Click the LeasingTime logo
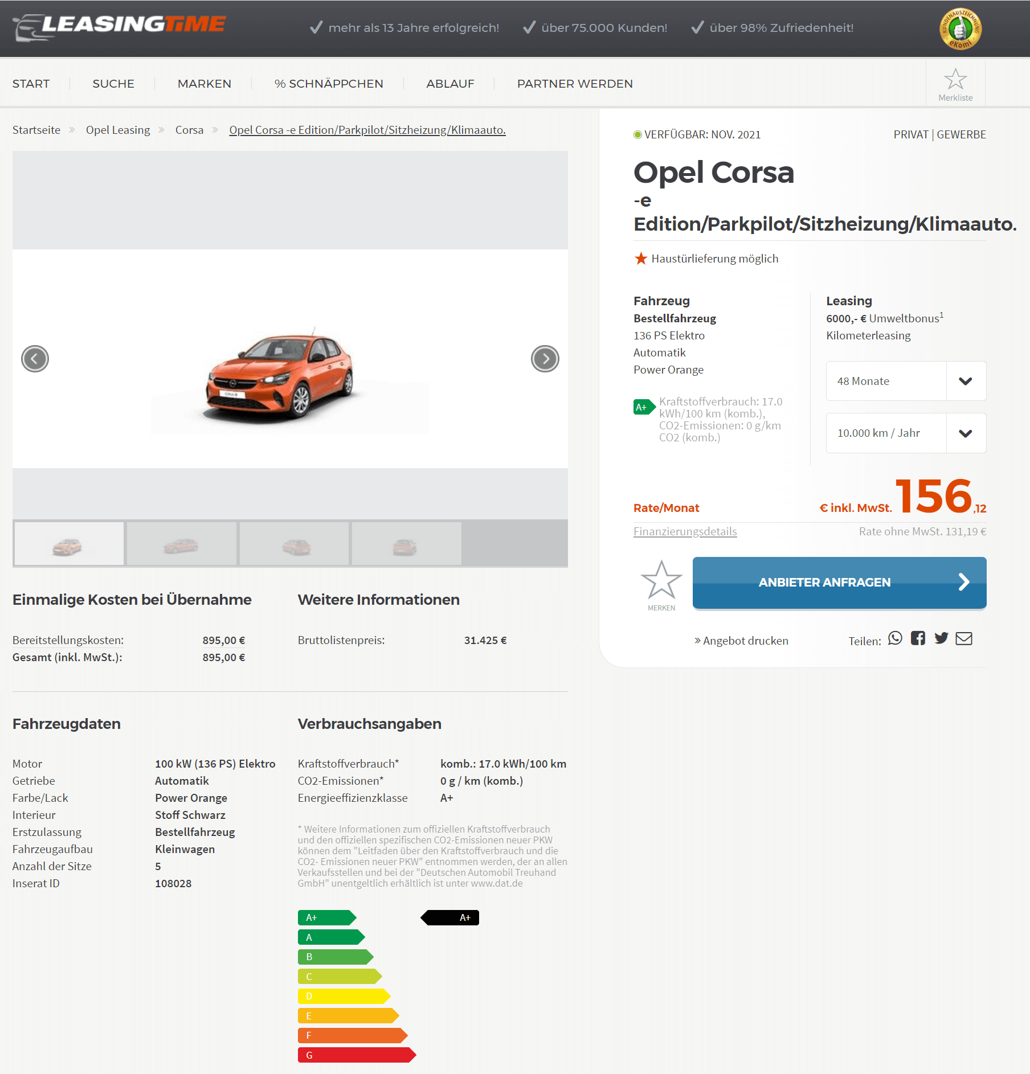This screenshot has width=1030, height=1074. click(x=119, y=27)
